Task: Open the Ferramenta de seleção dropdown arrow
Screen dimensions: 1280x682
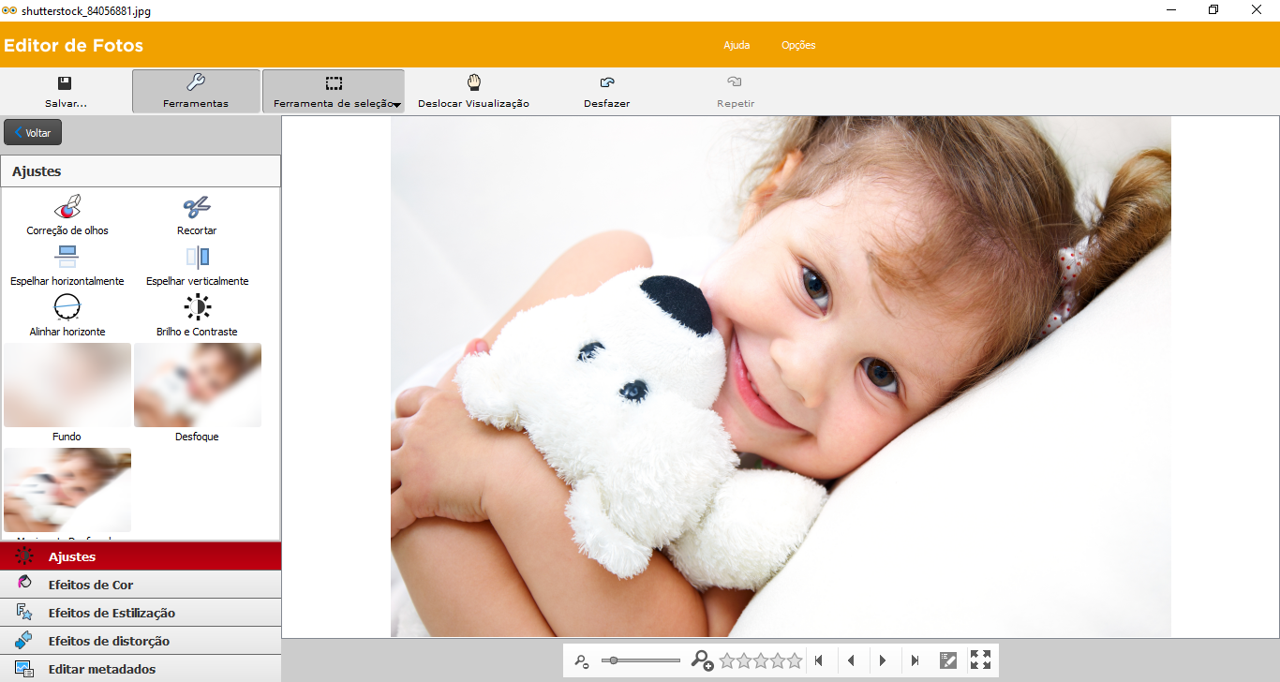Action: (398, 105)
